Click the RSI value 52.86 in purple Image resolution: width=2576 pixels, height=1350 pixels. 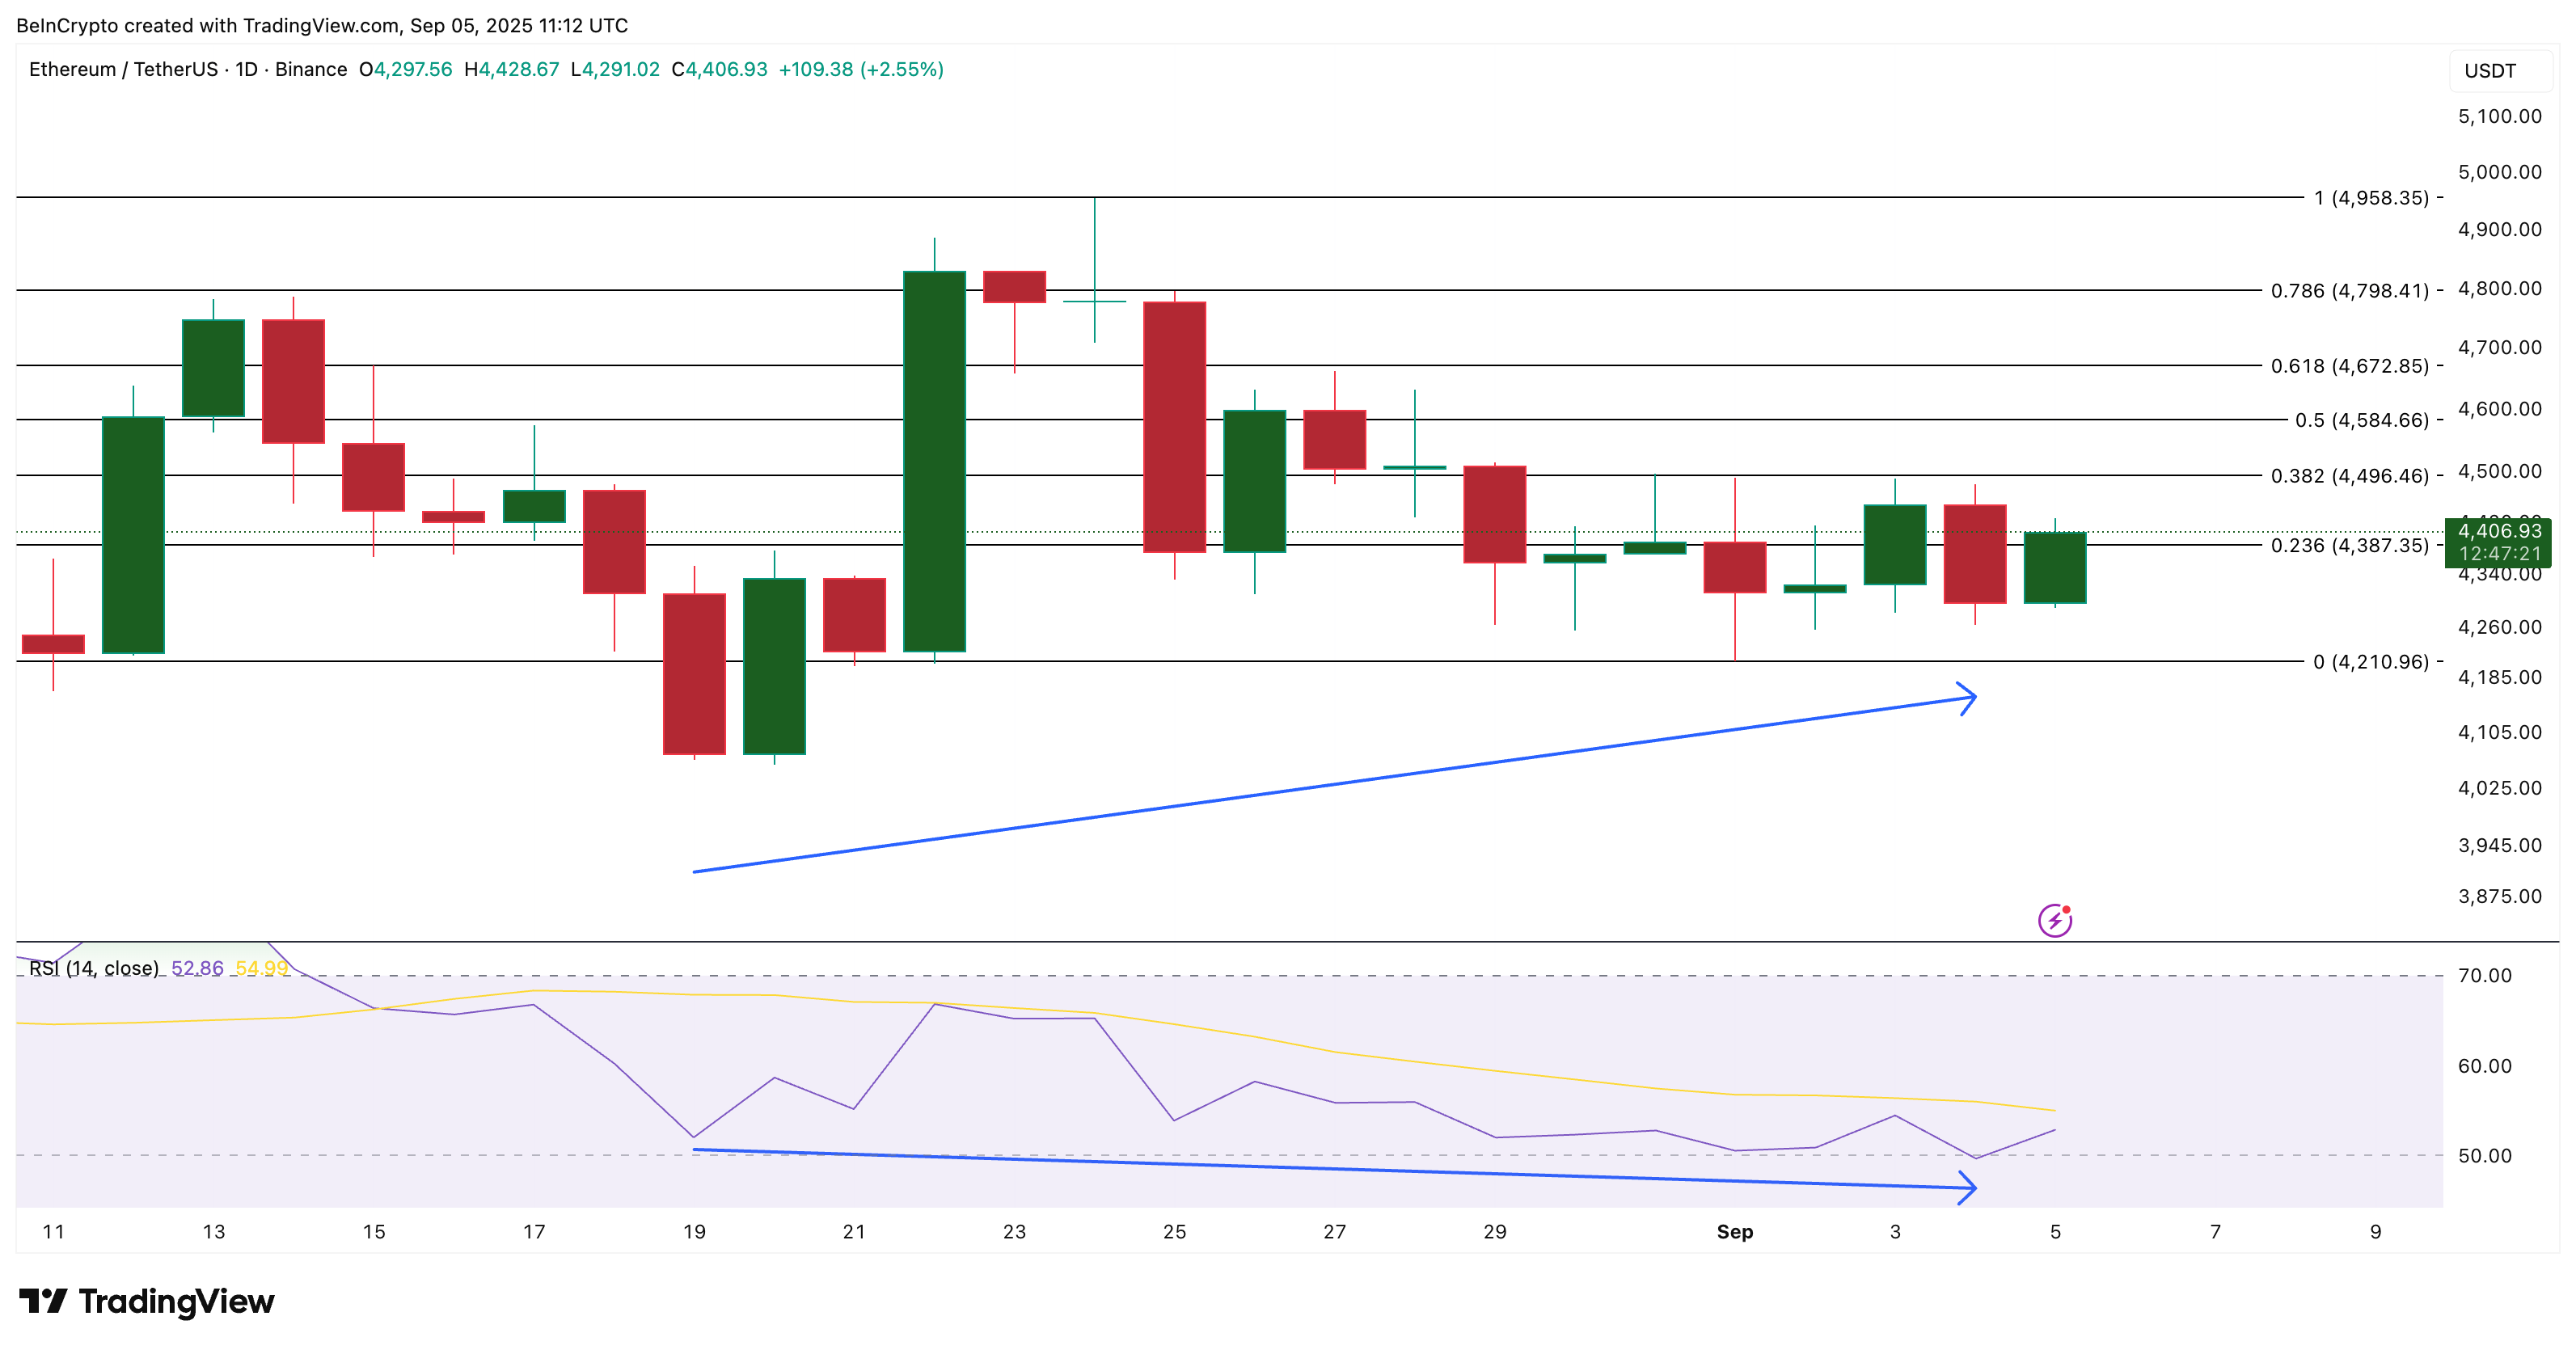coord(197,968)
